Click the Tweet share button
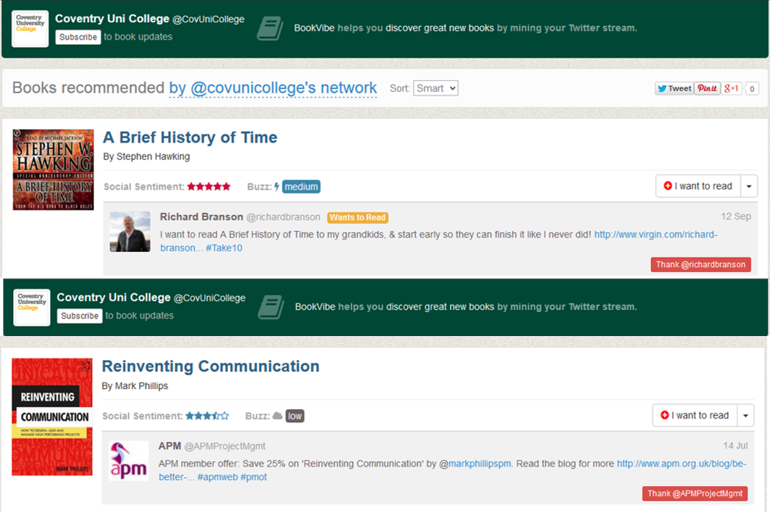Image resolution: width=770 pixels, height=512 pixels. (674, 88)
